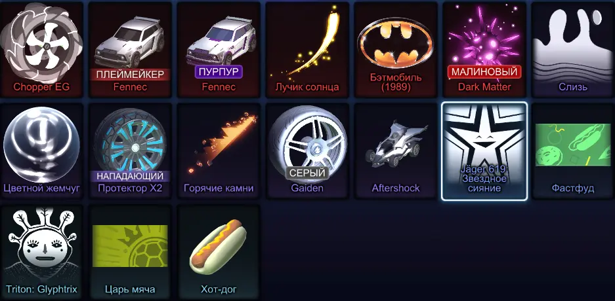Click the highlighted Jäger 619 Звездное сияние decal

pos(484,151)
